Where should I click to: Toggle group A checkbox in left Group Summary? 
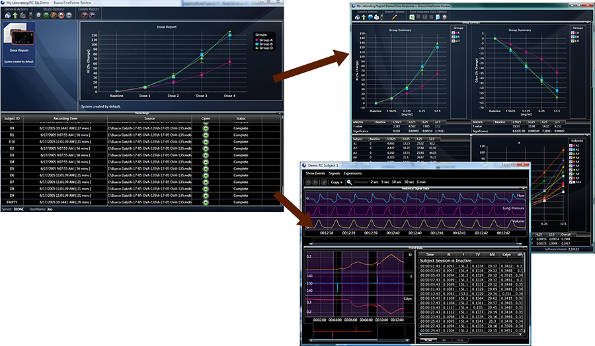click(x=453, y=33)
